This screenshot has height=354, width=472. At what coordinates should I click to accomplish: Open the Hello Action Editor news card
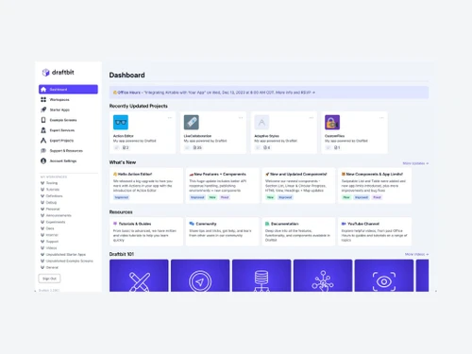(x=146, y=185)
